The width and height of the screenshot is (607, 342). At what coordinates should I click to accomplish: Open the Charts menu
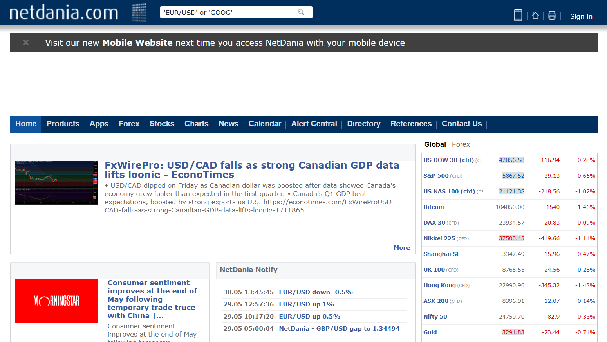(197, 124)
